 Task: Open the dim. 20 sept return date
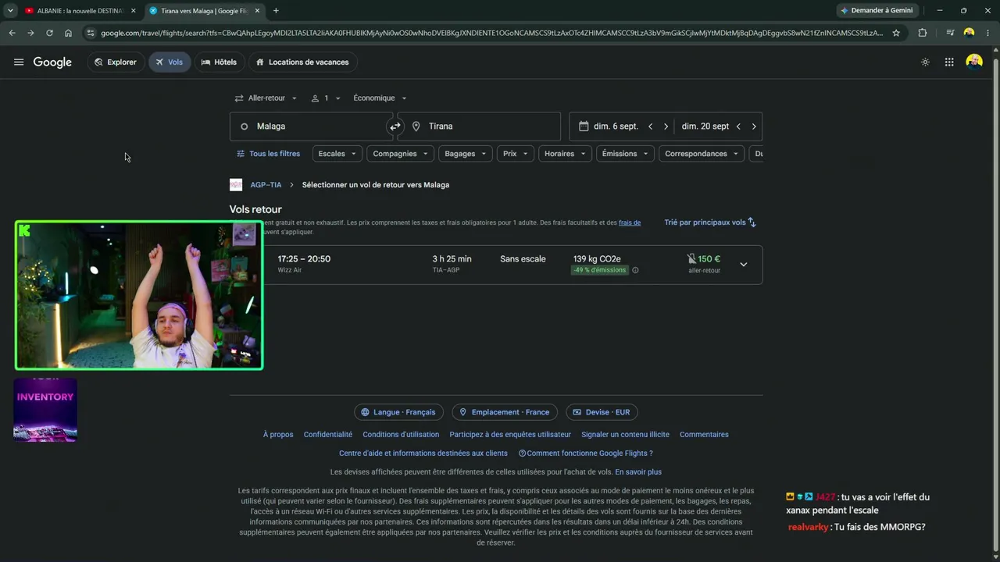tap(705, 126)
